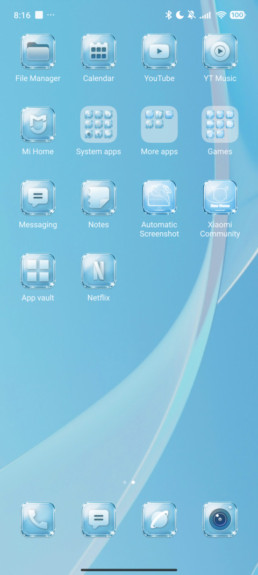Launch the browser planet icon in dock
The height and width of the screenshot is (575, 258).
pyautogui.click(x=159, y=519)
